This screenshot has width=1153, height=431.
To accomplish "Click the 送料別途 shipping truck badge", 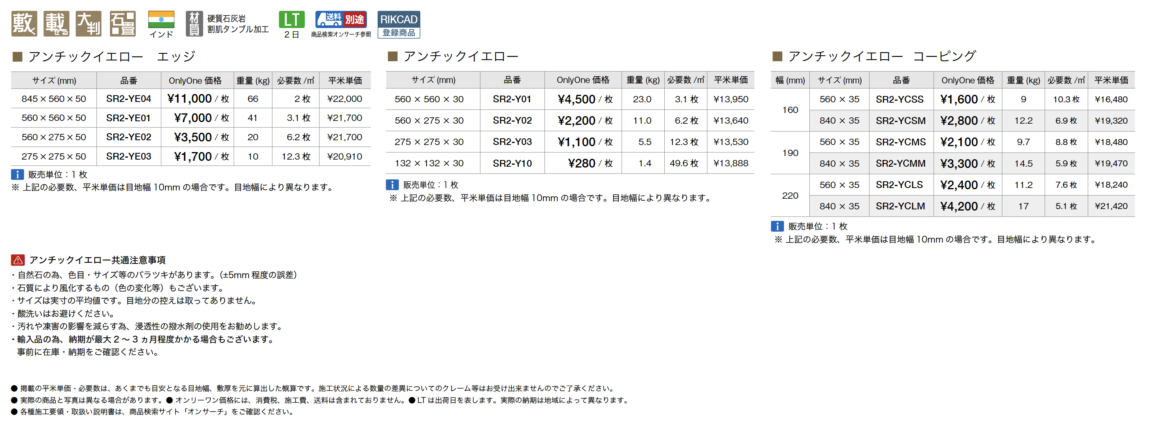I will pyautogui.click(x=341, y=20).
